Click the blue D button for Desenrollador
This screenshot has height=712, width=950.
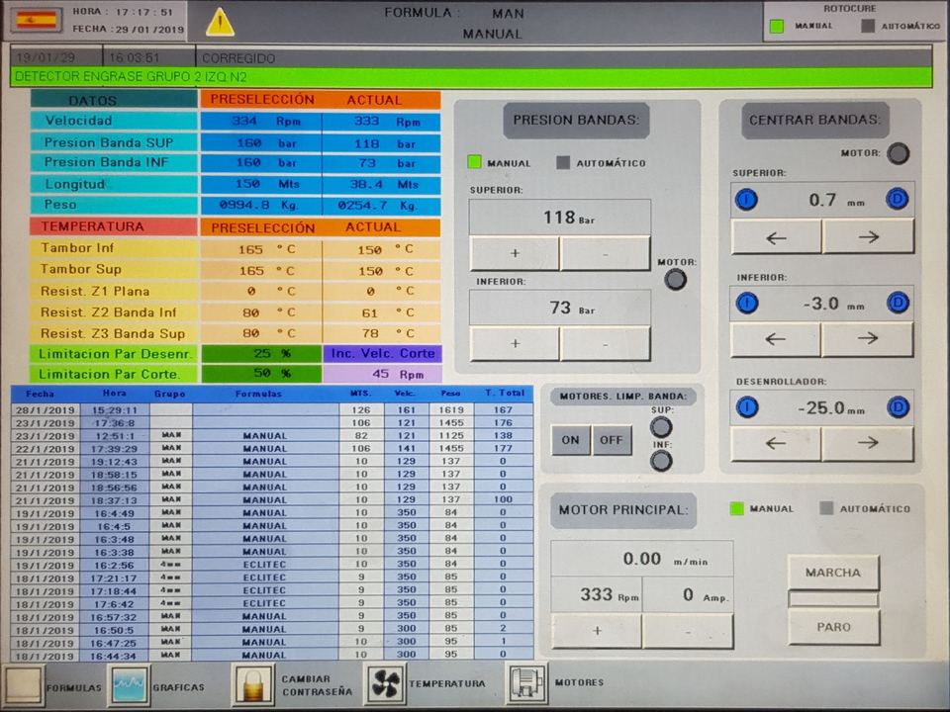click(x=898, y=406)
